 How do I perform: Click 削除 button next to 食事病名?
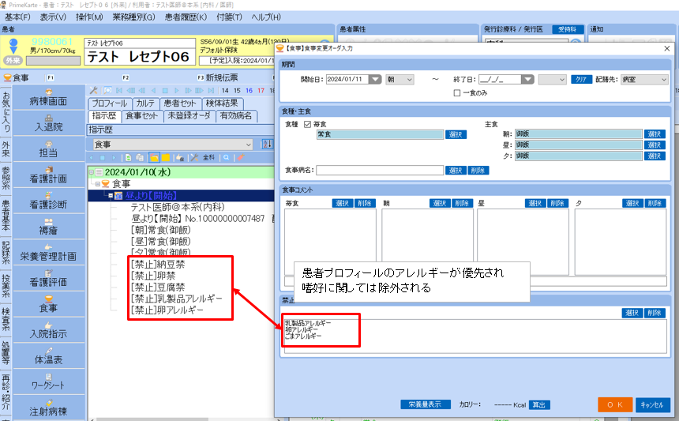[x=478, y=171]
